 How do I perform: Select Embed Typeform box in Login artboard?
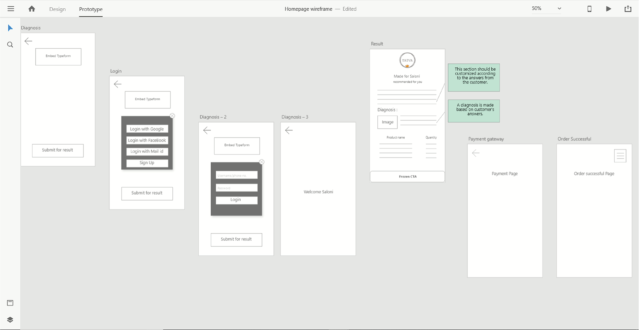(x=147, y=100)
